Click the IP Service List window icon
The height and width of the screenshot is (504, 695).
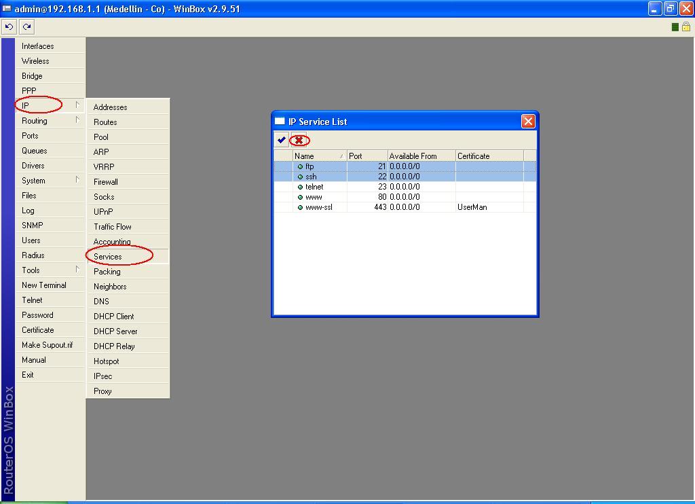(x=279, y=121)
